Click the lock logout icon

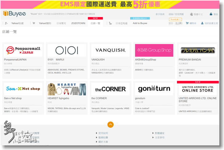coord(211,14)
